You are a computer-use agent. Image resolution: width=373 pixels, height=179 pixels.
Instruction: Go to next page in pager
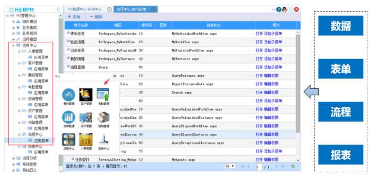[276, 166]
